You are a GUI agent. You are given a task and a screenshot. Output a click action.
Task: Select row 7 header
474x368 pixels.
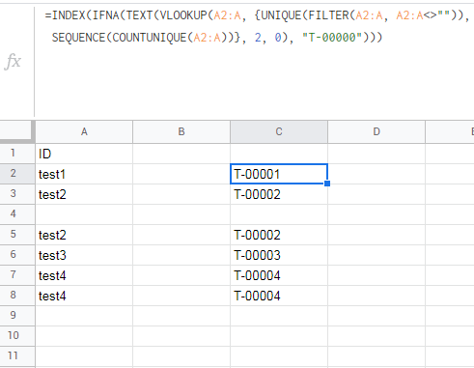[x=17, y=275]
